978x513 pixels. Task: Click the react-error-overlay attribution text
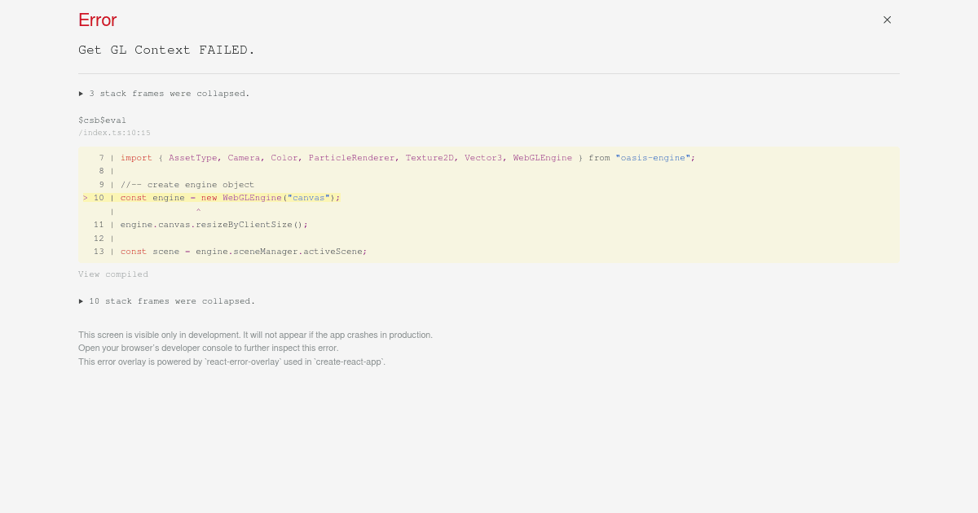[x=231, y=362]
